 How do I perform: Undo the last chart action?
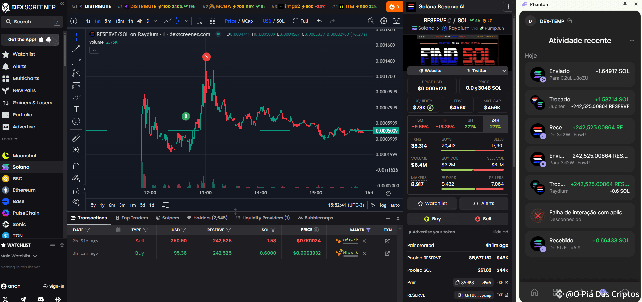click(320, 21)
